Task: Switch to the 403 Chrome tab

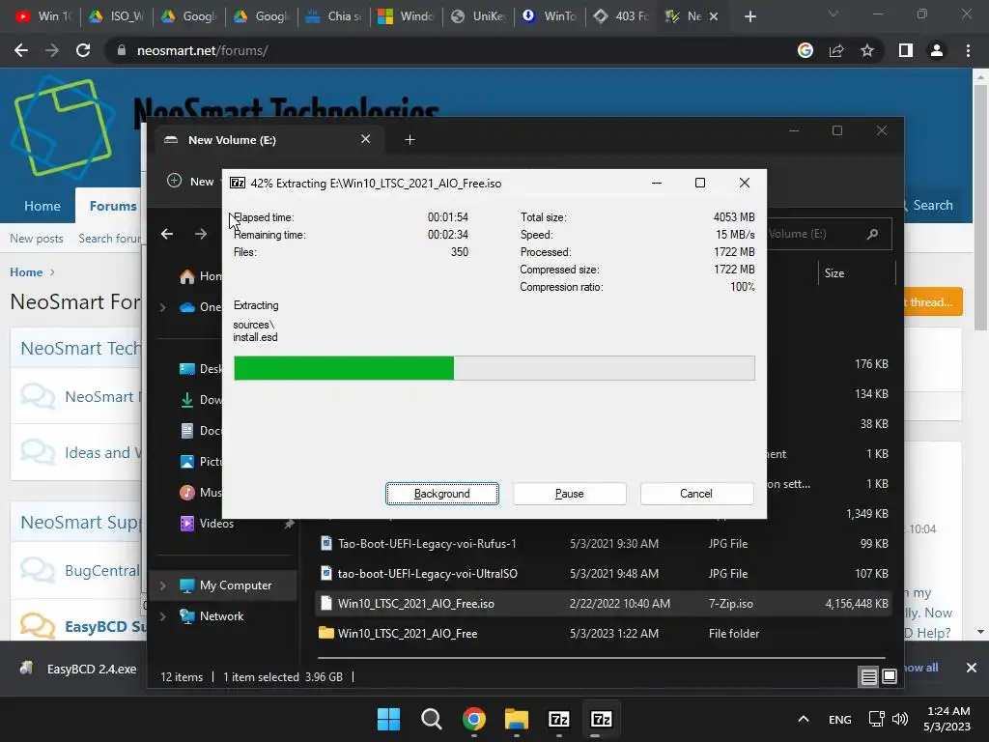Action: 621,16
